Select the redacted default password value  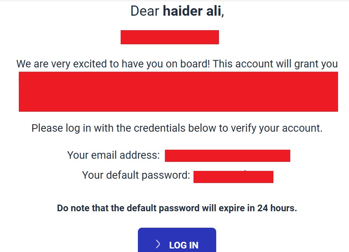tap(233, 177)
